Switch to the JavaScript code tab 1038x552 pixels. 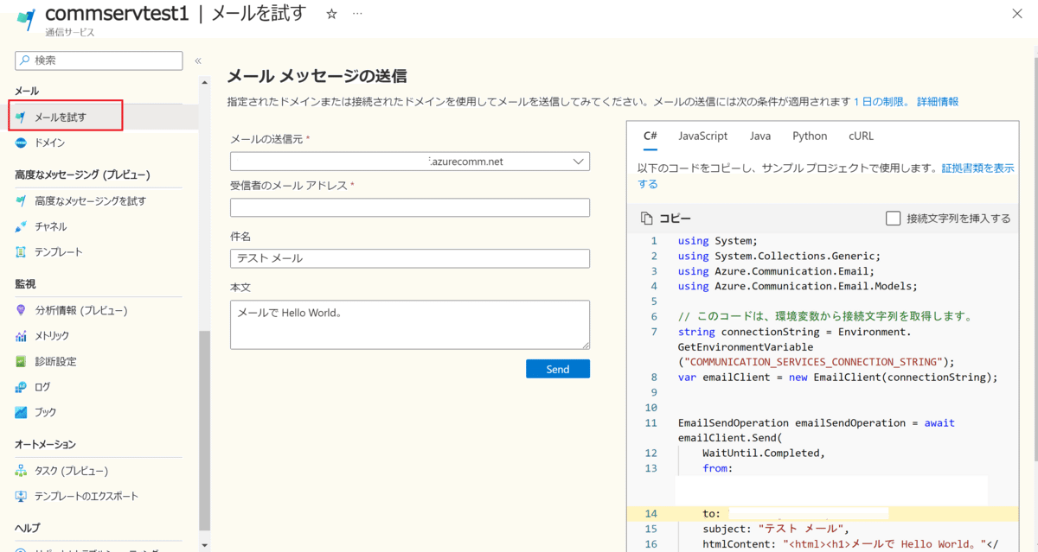[703, 136]
